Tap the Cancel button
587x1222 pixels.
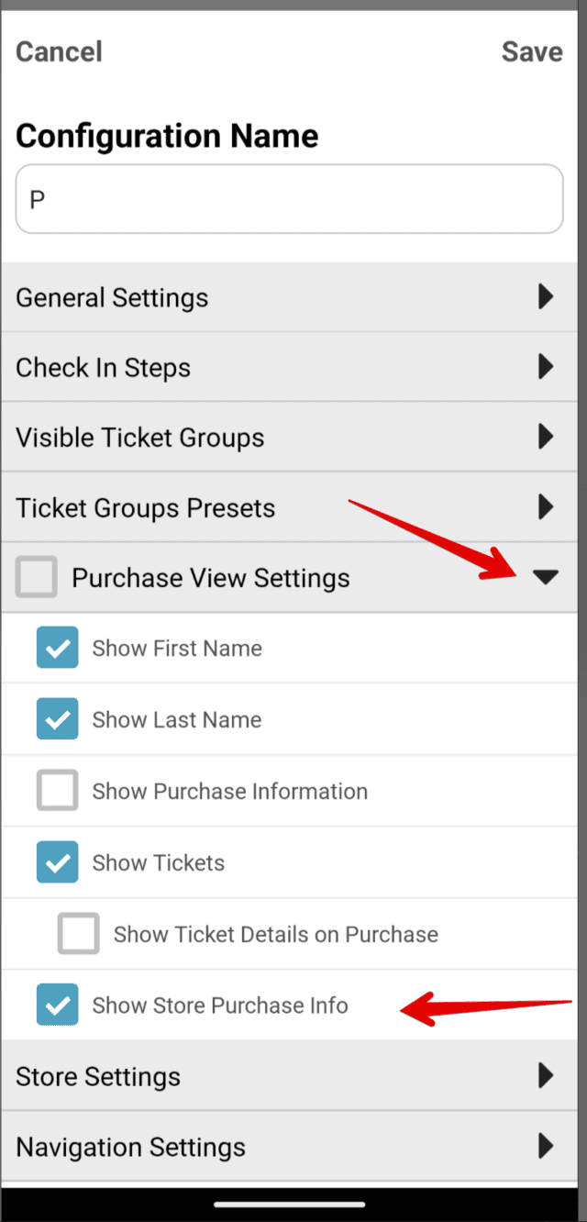tap(58, 52)
